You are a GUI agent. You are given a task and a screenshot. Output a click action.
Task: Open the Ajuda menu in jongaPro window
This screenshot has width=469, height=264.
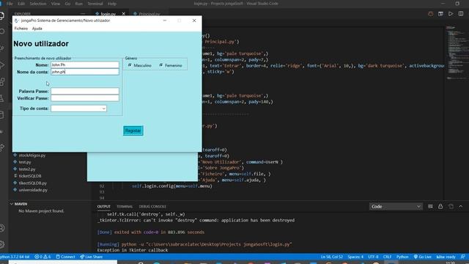pyautogui.click(x=37, y=29)
